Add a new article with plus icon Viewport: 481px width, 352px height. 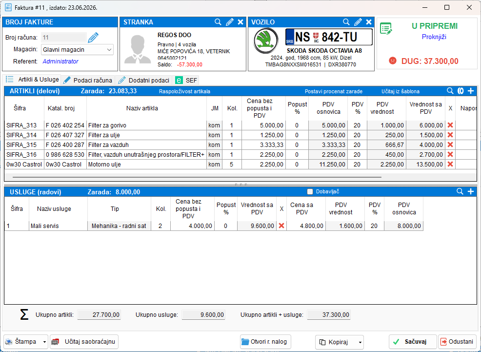[x=471, y=91]
